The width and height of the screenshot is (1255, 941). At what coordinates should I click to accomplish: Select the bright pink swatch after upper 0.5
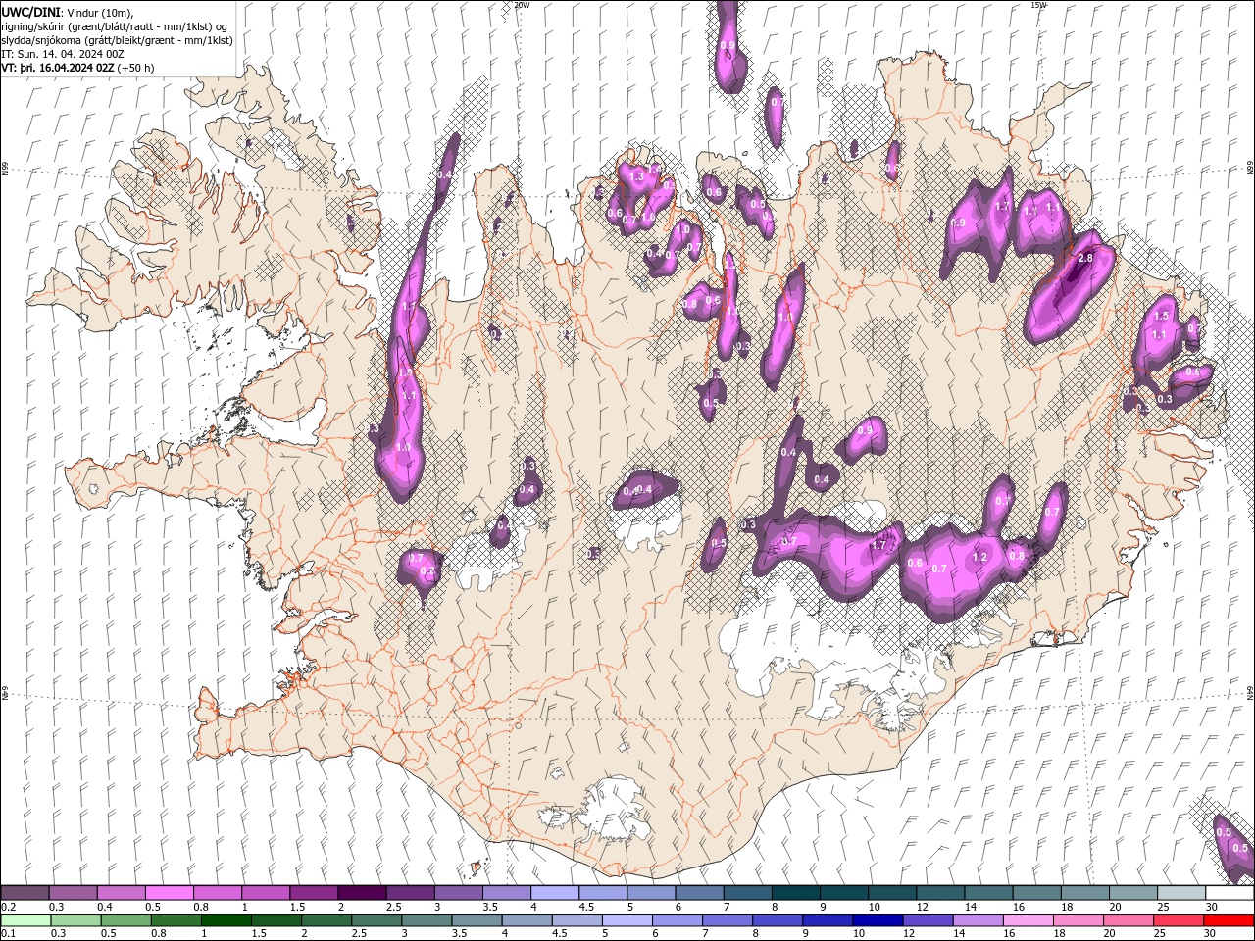169,893
